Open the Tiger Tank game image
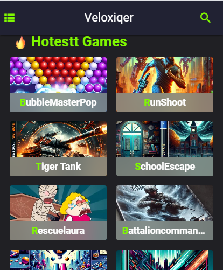 coord(58,139)
